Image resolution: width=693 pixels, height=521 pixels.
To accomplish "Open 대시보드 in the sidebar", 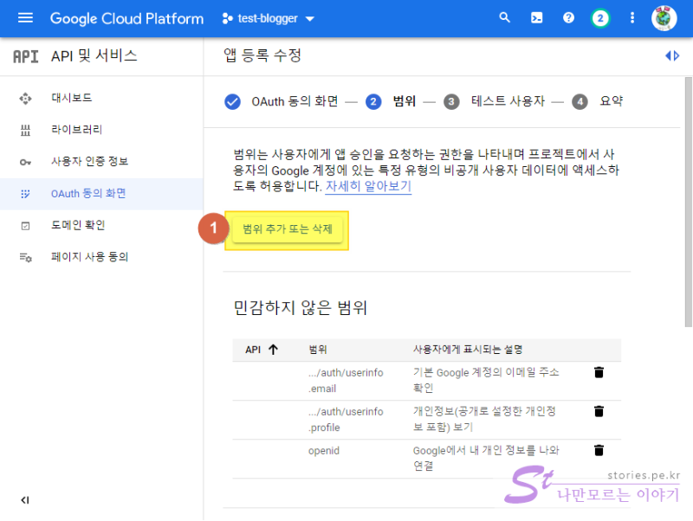I will coord(72,98).
